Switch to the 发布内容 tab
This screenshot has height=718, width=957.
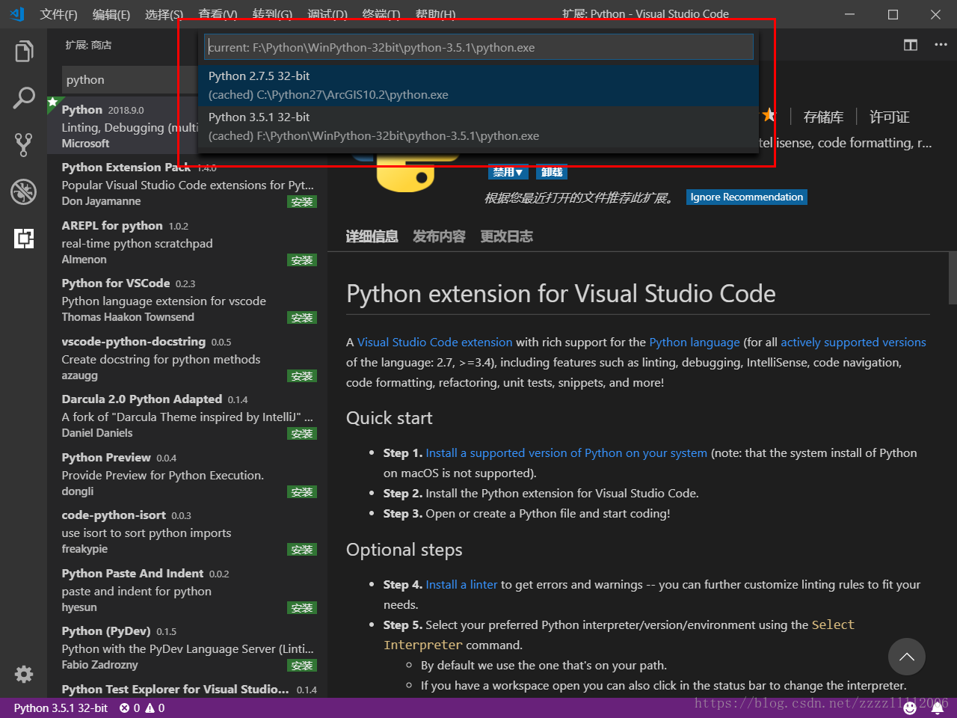pos(439,237)
